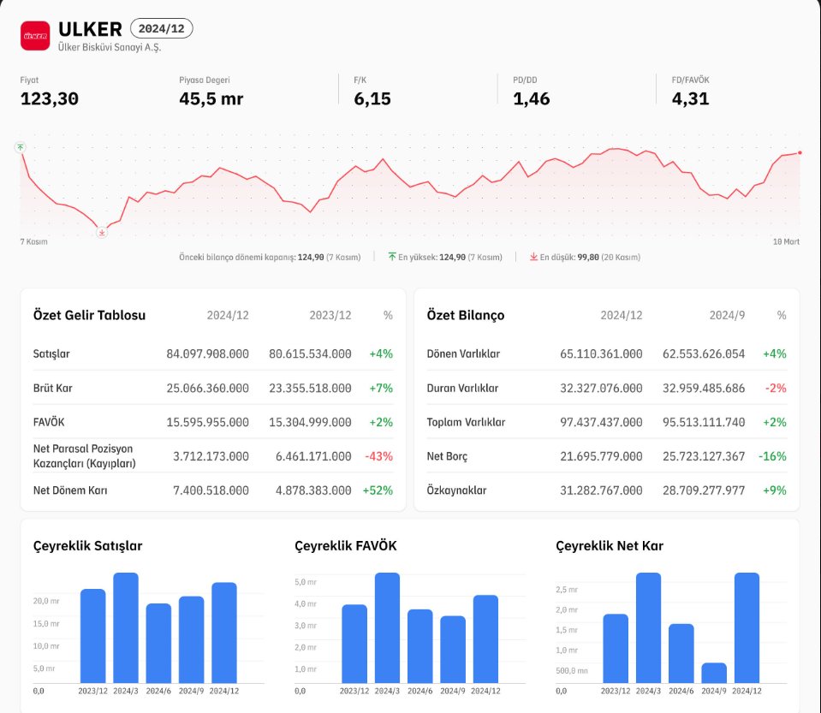Image resolution: width=821 pixels, height=713 pixels.
Task: Select the Net Dönem Karı value 7.400.518.000
Action: pyautogui.click(x=211, y=490)
